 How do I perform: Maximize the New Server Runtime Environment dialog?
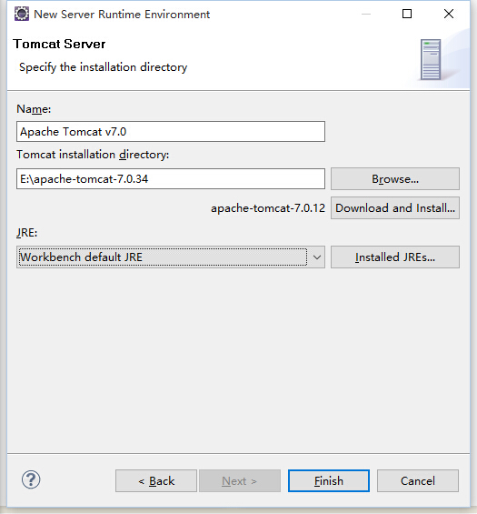407,14
